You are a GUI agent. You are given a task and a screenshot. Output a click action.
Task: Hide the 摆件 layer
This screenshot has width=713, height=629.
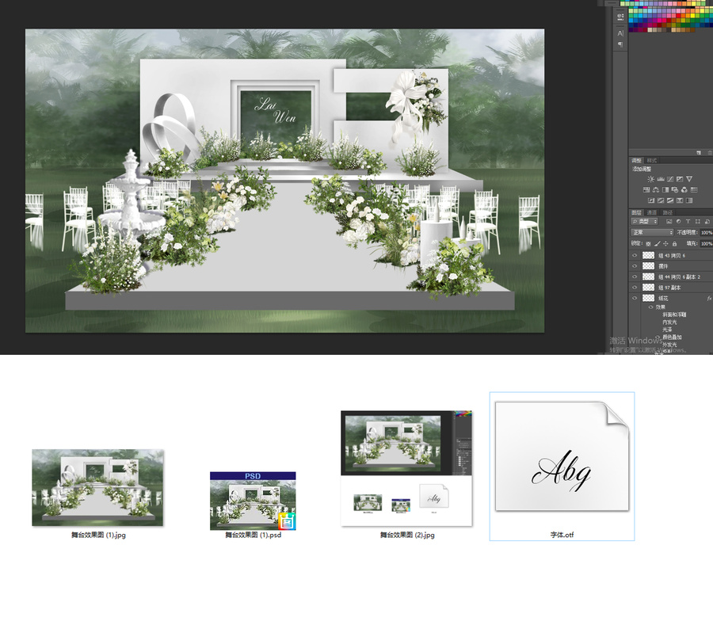(x=635, y=266)
